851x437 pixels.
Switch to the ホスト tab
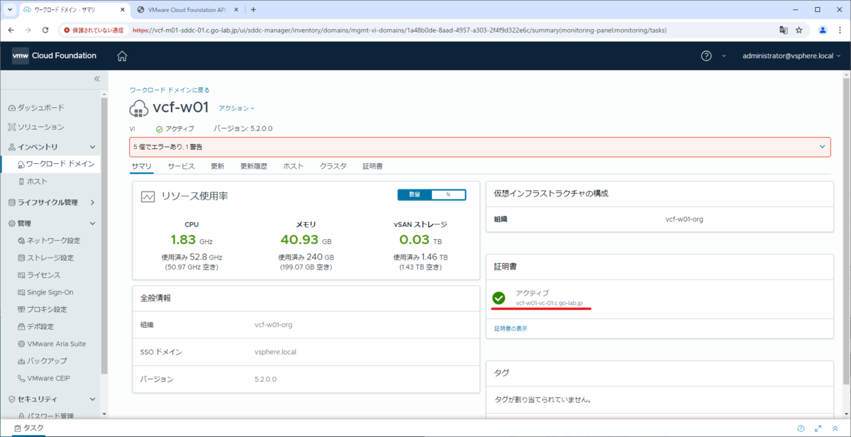294,166
